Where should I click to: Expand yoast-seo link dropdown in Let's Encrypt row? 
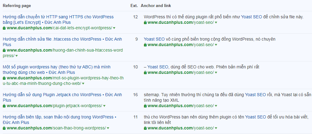coord(216,23)
